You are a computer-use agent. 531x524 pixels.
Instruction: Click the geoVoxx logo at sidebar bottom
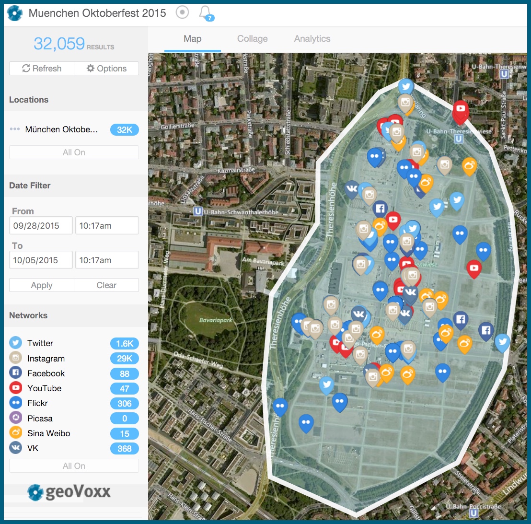click(x=69, y=492)
